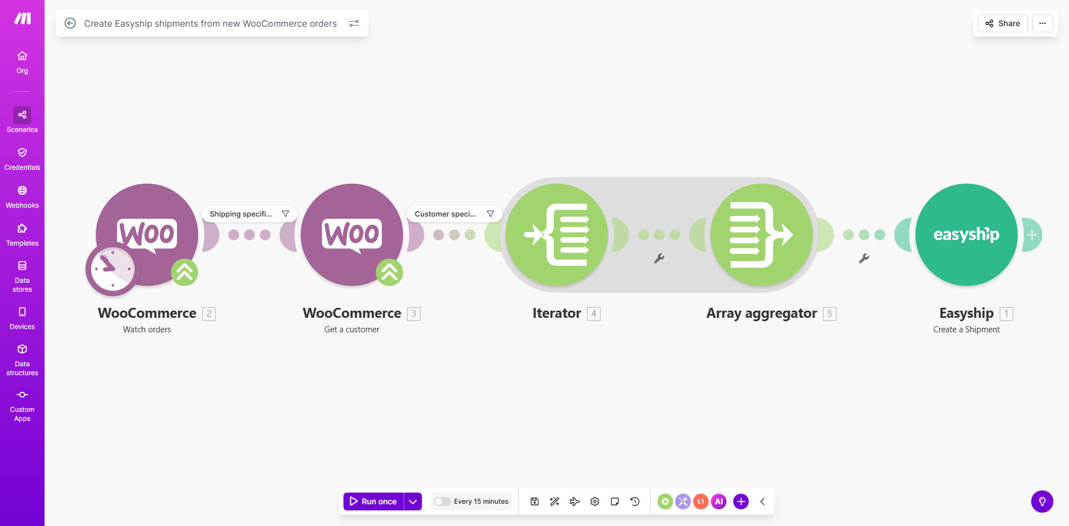Click purple plus in bottom toolbar

click(741, 502)
